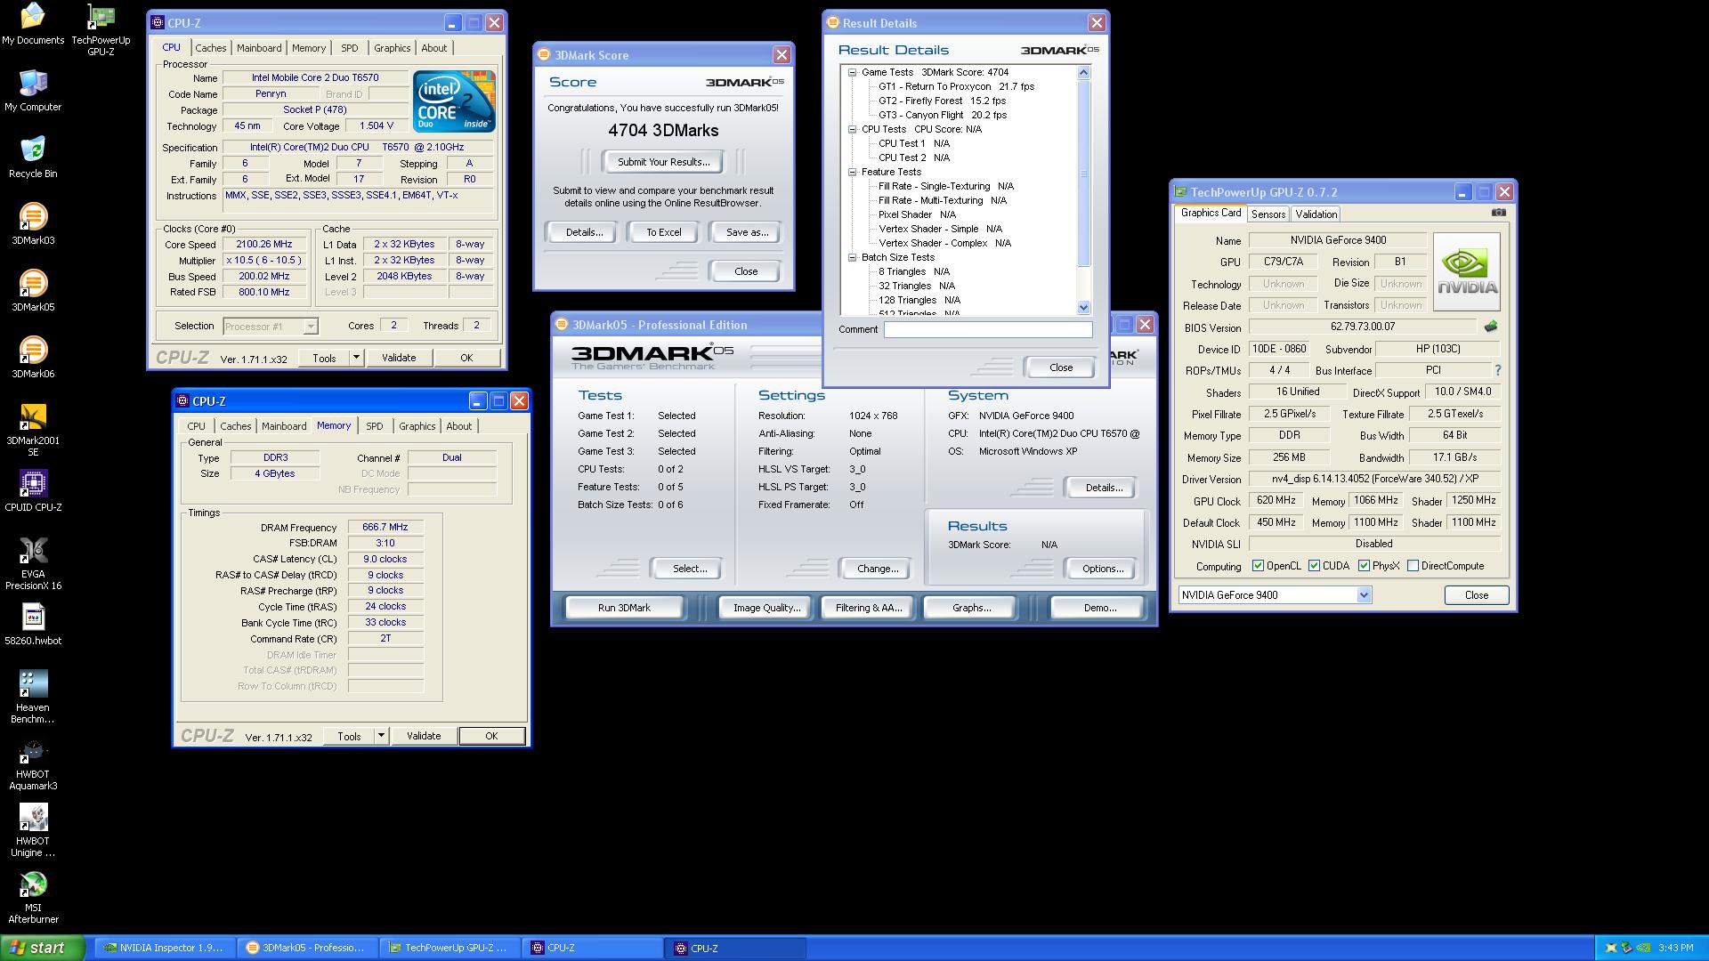Switch to 3DMark05 taskbar item
Viewport: 1709px width, 961px height.
click(307, 948)
